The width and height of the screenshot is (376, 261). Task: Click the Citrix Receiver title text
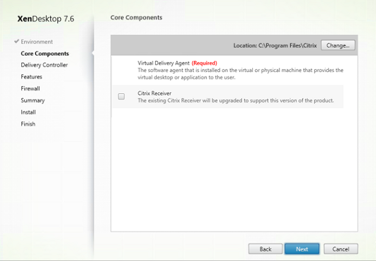(154, 93)
